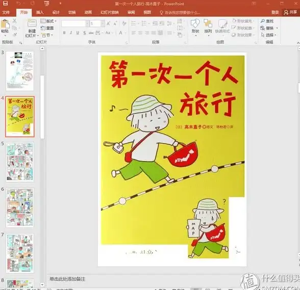Click the Clear All Formatting icon
Screen dimensions: 300x290
click(124, 24)
